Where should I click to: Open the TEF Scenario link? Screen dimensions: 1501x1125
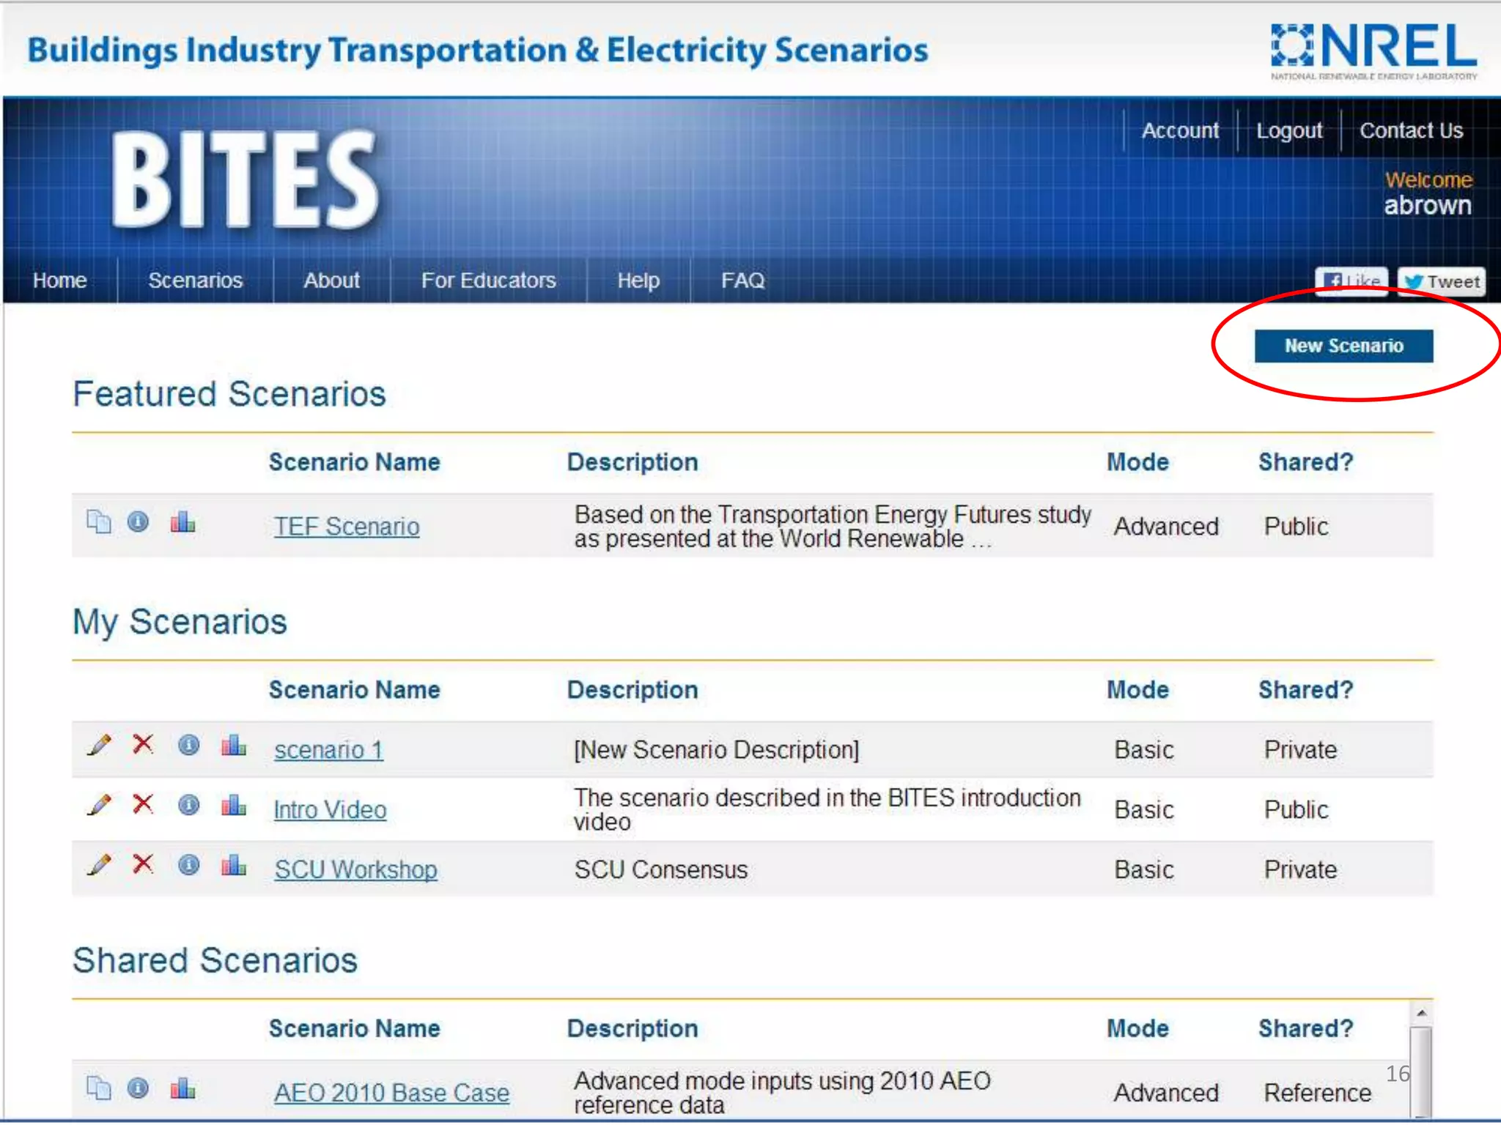[347, 527]
